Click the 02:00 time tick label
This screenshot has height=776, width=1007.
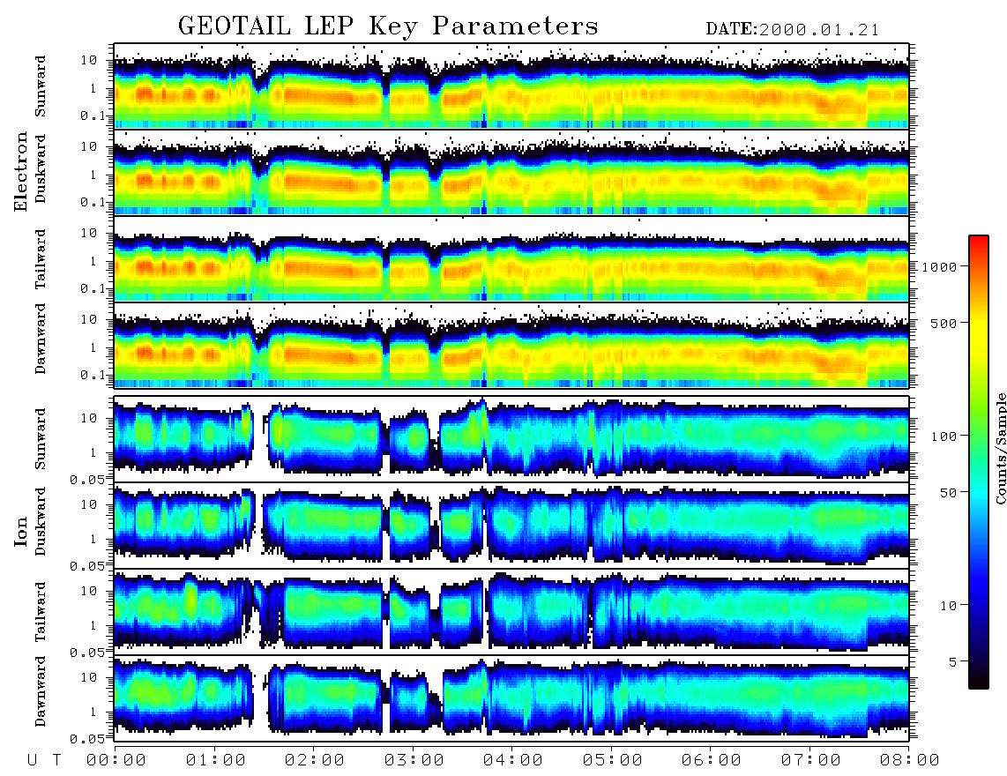tap(315, 761)
